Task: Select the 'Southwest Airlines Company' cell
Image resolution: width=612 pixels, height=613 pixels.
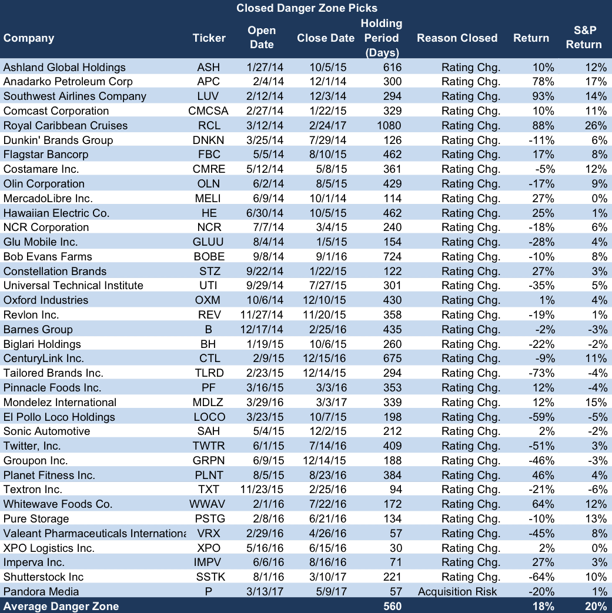Action: click(x=75, y=96)
